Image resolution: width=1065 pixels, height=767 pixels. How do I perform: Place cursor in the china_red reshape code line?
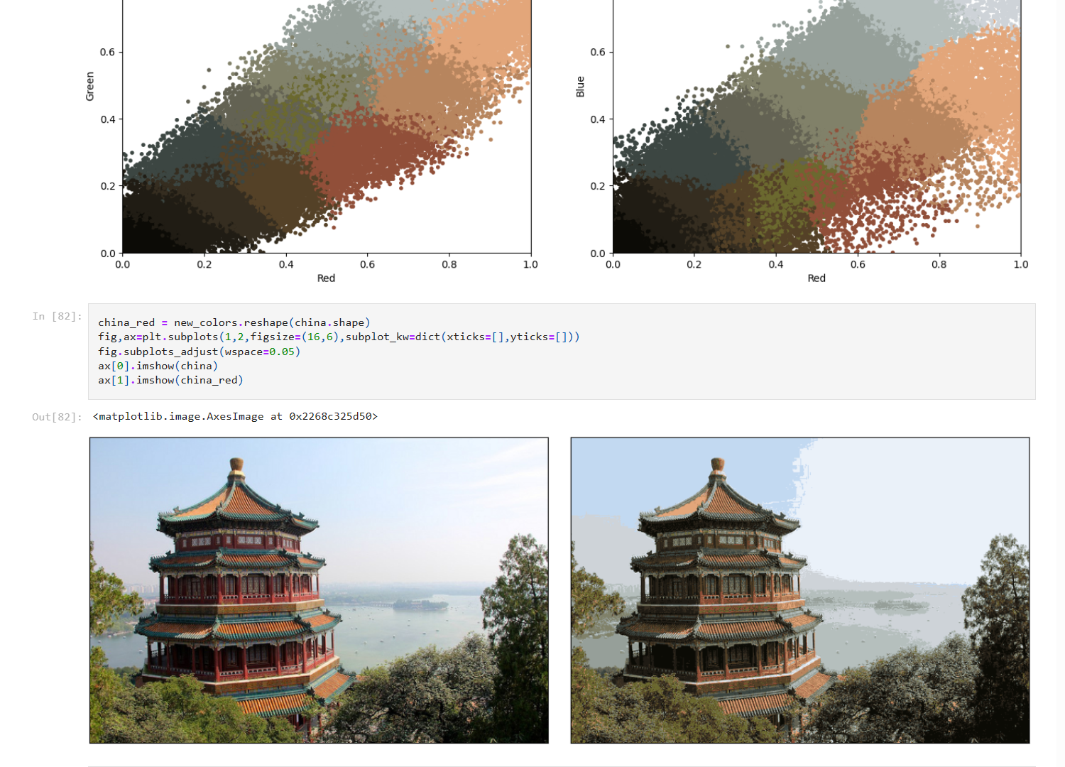234,322
